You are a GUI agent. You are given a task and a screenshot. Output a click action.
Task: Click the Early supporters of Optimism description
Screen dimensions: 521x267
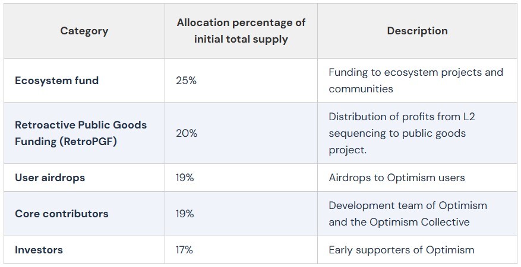click(x=402, y=250)
